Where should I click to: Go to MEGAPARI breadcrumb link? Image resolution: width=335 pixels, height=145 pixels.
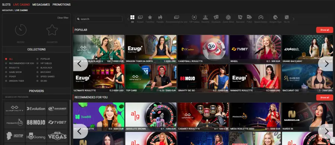(7, 10)
